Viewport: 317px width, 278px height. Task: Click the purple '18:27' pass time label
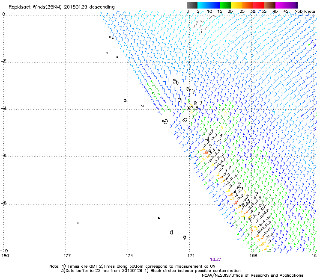pyautogui.click(x=215, y=260)
